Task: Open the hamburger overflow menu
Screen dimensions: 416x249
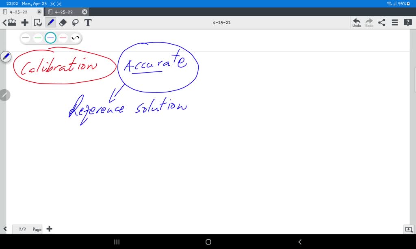Action: pos(394,22)
